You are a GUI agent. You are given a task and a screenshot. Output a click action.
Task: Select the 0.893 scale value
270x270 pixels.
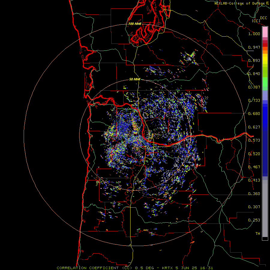click(x=254, y=60)
